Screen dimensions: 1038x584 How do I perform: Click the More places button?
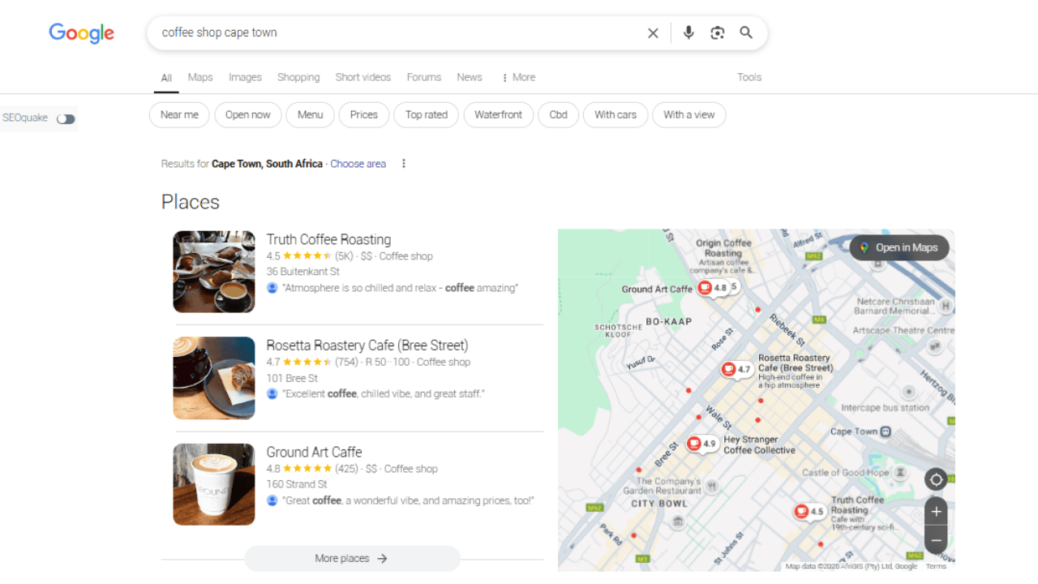[x=352, y=559]
